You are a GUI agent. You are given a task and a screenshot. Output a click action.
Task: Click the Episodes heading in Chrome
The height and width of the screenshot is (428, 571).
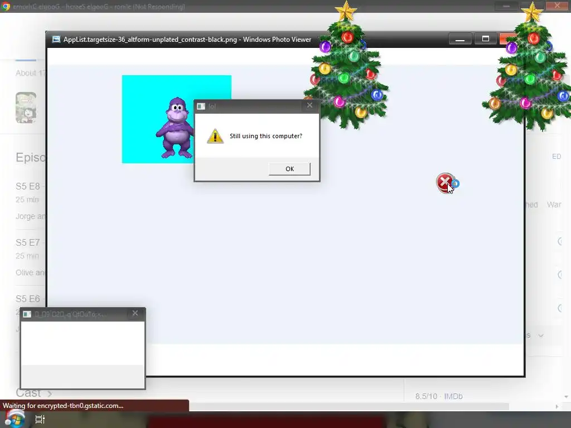pyautogui.click(x=31, y=158)
